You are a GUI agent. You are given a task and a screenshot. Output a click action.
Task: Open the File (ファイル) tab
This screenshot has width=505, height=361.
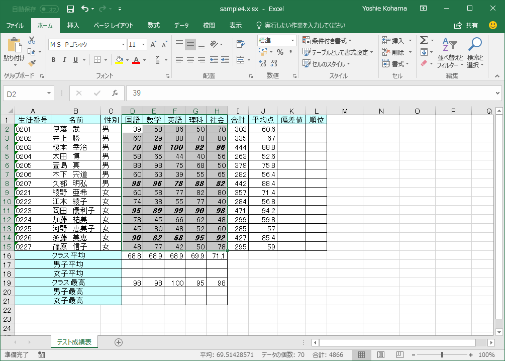pos(15,26)
